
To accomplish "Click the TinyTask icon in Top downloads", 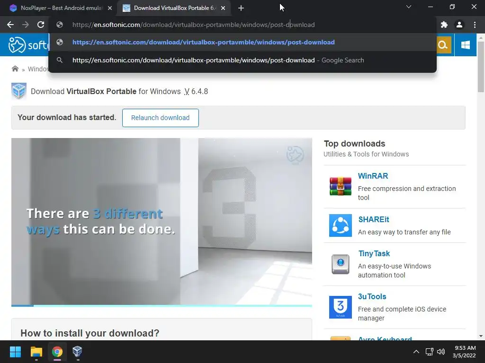I will coord(340,264).
